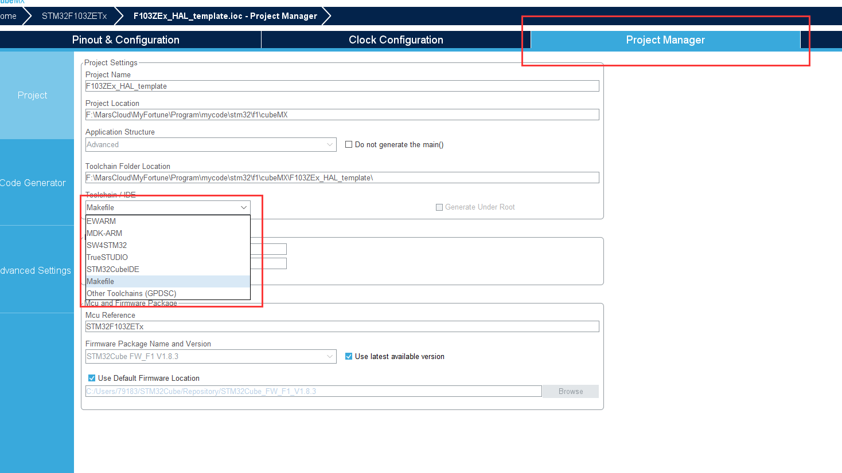Open the Advanced Settings side section

36,270
